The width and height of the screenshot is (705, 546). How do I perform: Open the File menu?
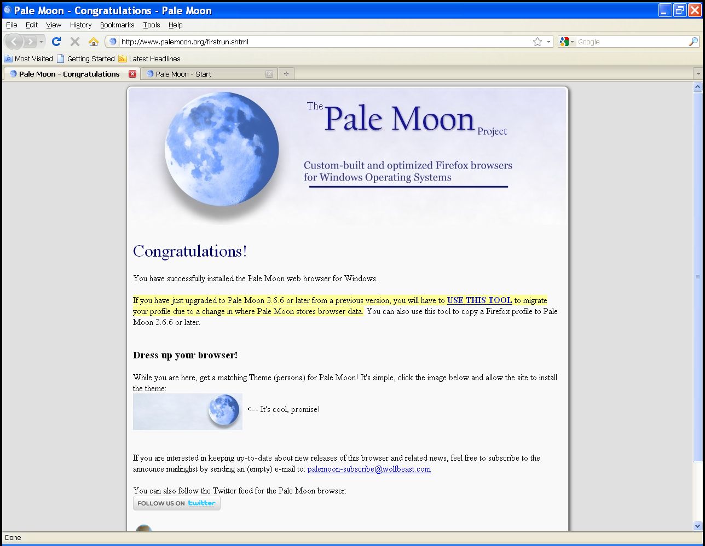tap(11, 25)
